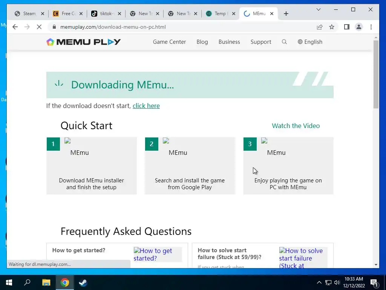Bookmark this page with the star
The height and width of the screenshot is (290, 386).
point(332,27)
